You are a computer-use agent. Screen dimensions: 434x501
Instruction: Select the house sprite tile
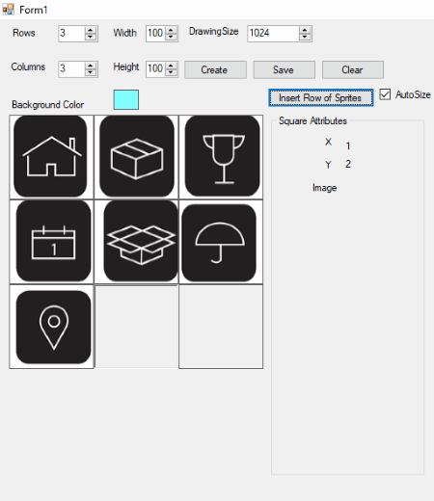pos(51,157)
